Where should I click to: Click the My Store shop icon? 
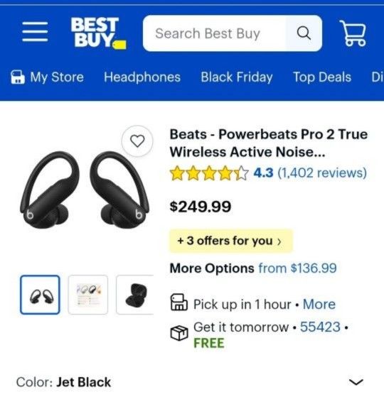18,77
